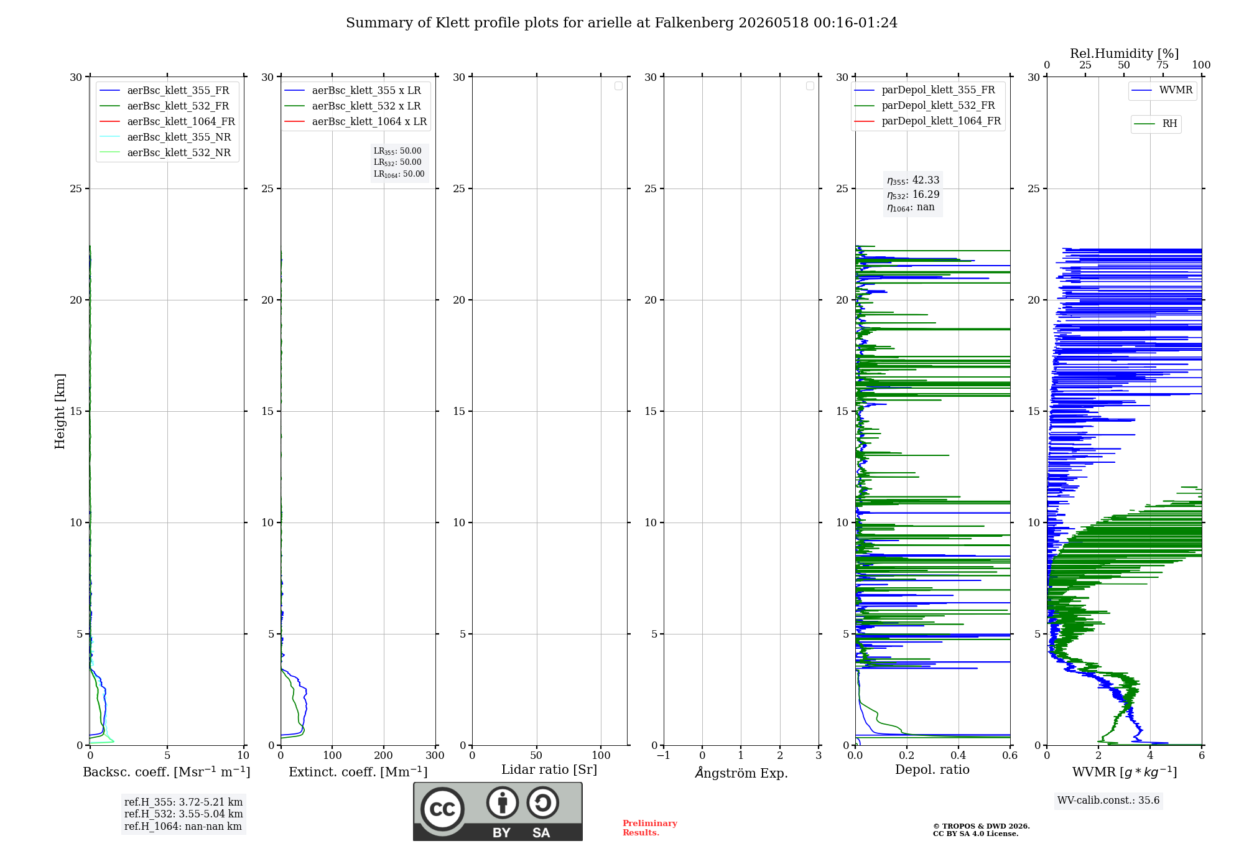Click the red Preliminary Results notice
The width and height of the screenshot is (1244, 846).
[650, 828]
